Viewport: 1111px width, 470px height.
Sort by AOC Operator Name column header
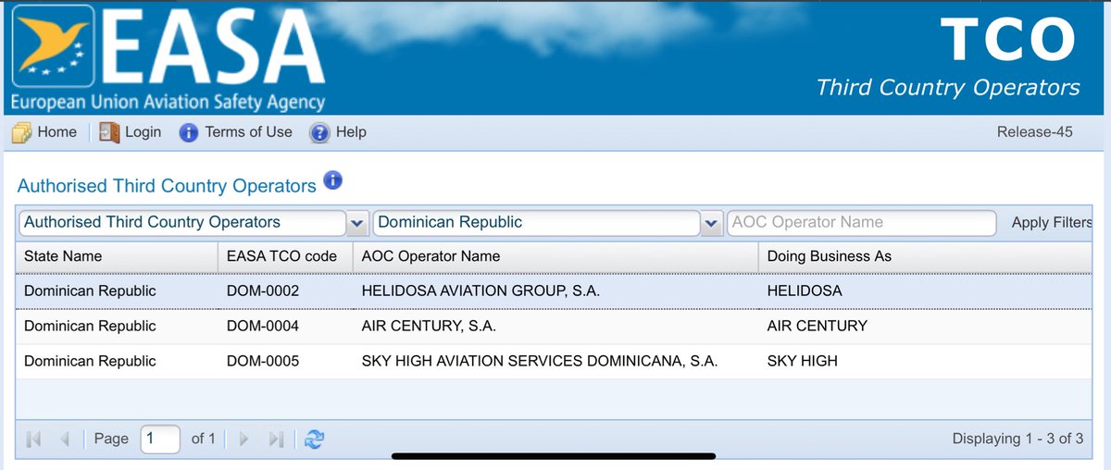[555, 256]
